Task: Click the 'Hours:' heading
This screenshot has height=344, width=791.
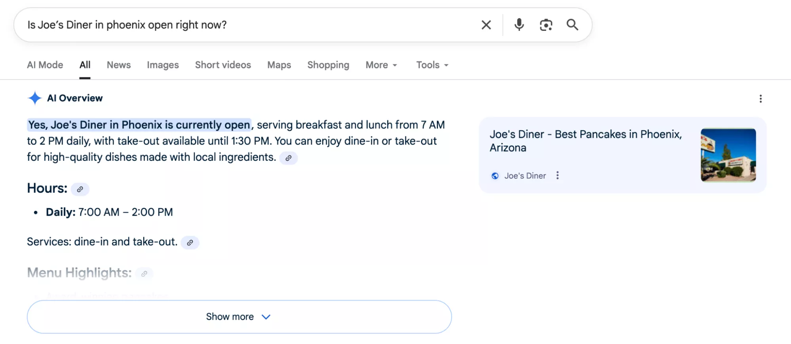Action: 47,188
